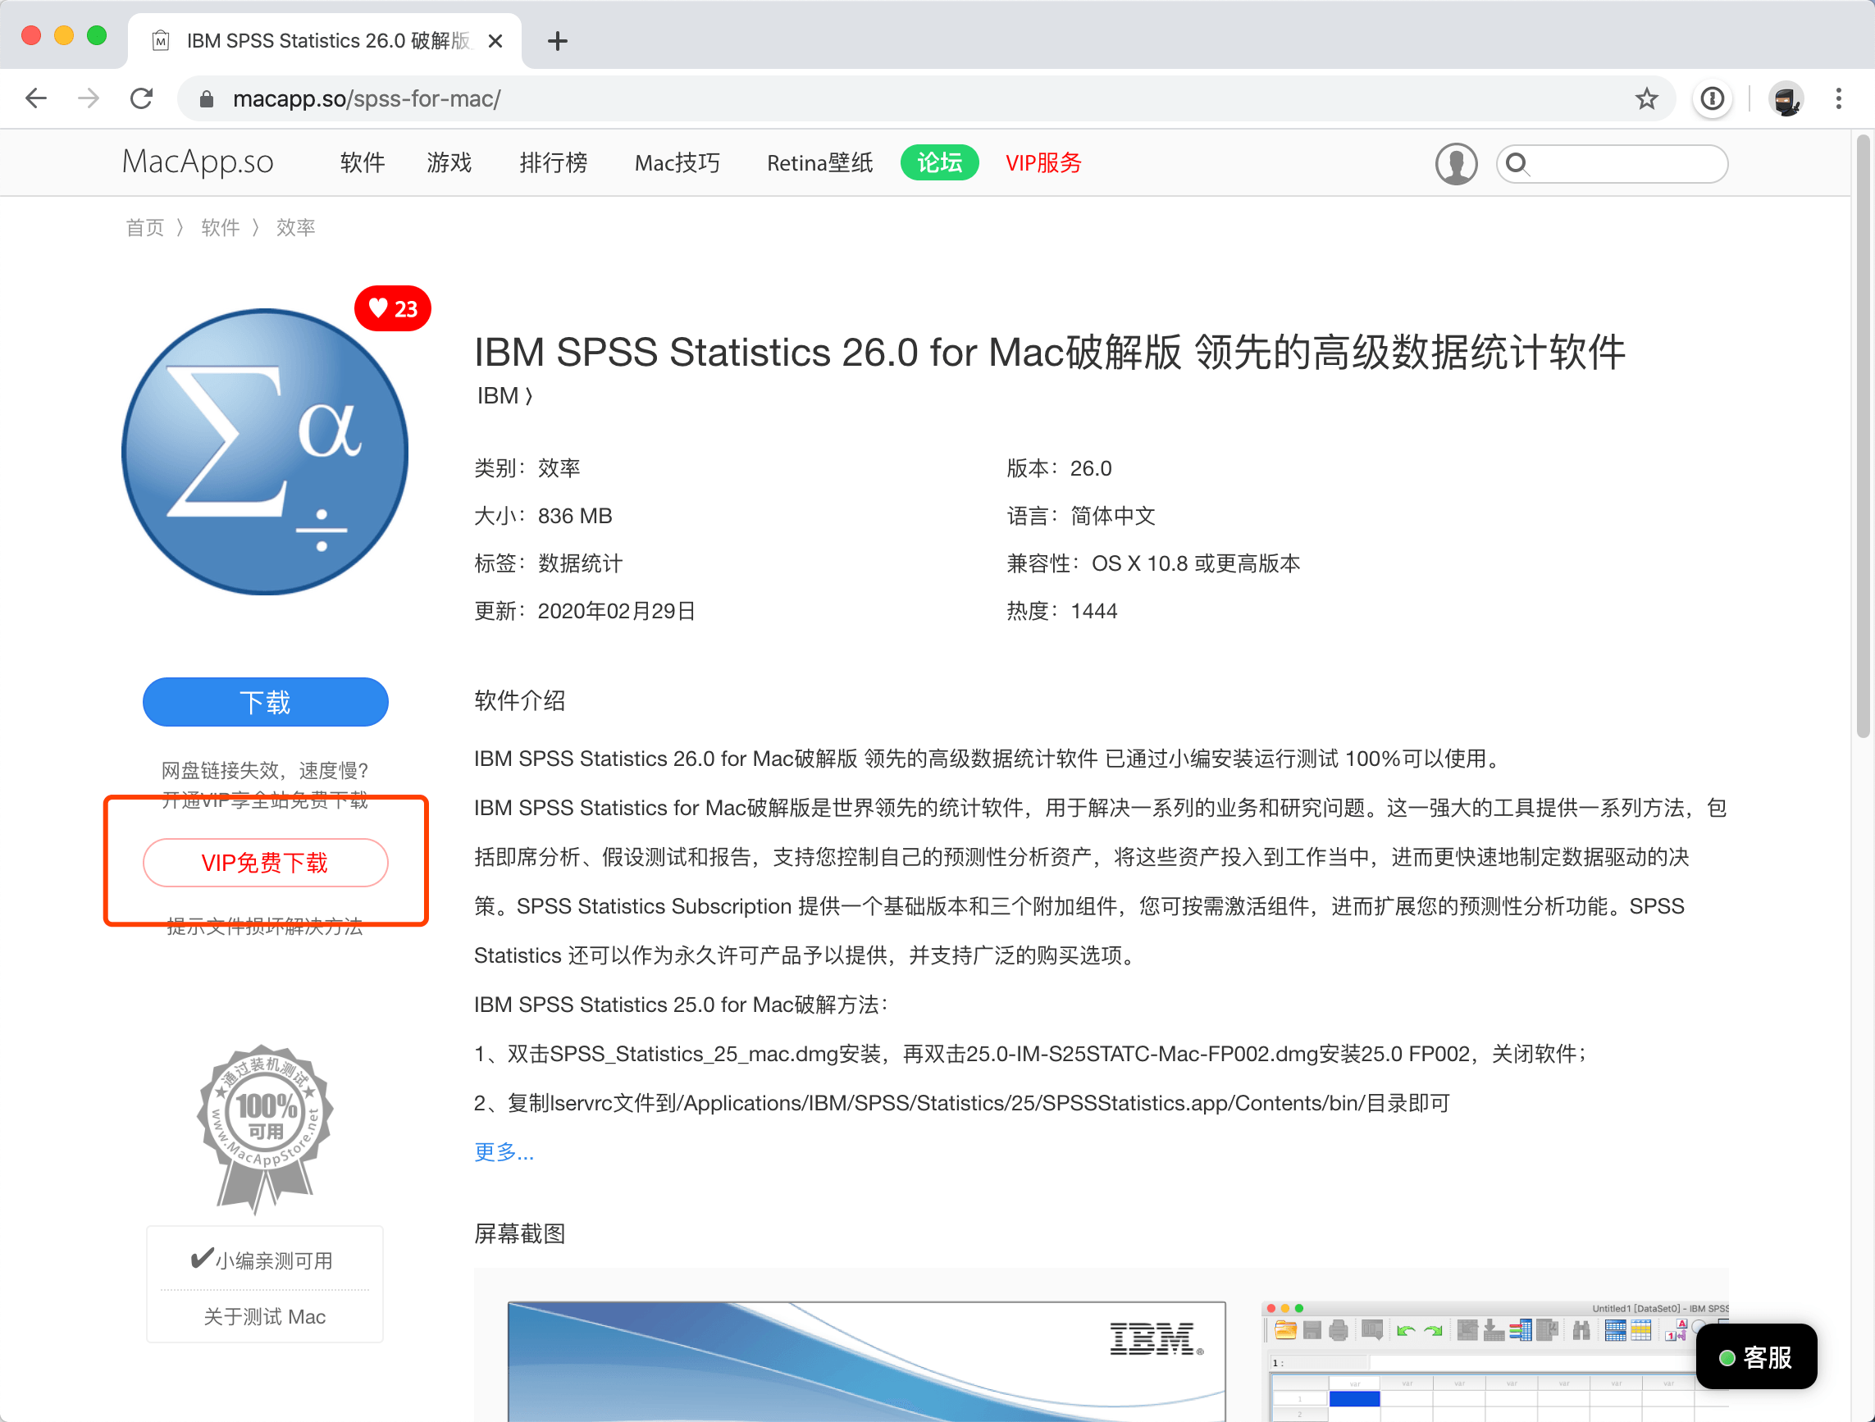Open Chrome's three-dot menu
Screen dimensions: 1875x1422
click(x=1839, y=99)
